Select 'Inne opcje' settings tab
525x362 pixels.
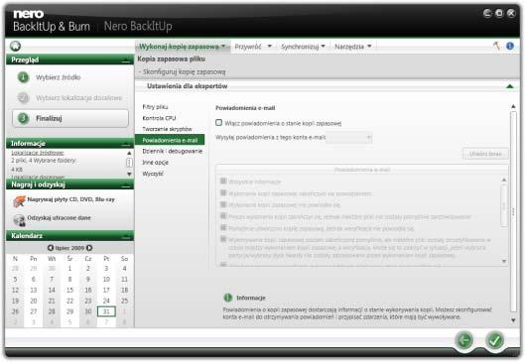point(156,163)
